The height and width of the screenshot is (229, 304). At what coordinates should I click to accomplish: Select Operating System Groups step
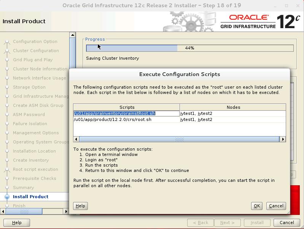pos(41,142)
